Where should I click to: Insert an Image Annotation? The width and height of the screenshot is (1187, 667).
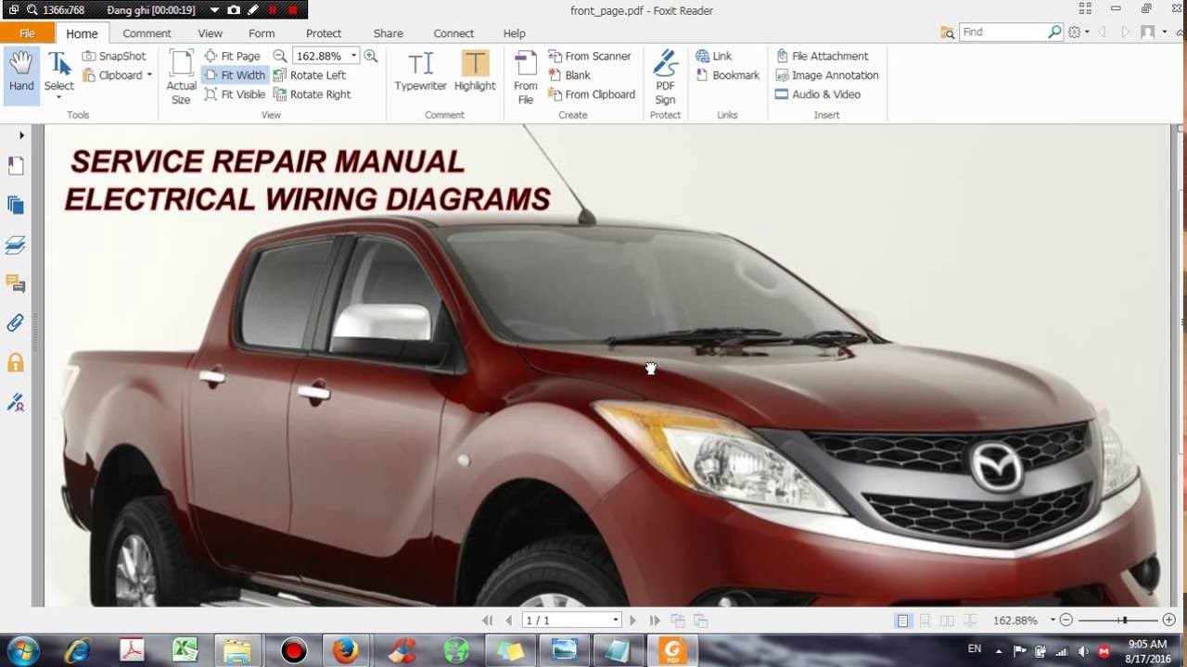point(826,75)
